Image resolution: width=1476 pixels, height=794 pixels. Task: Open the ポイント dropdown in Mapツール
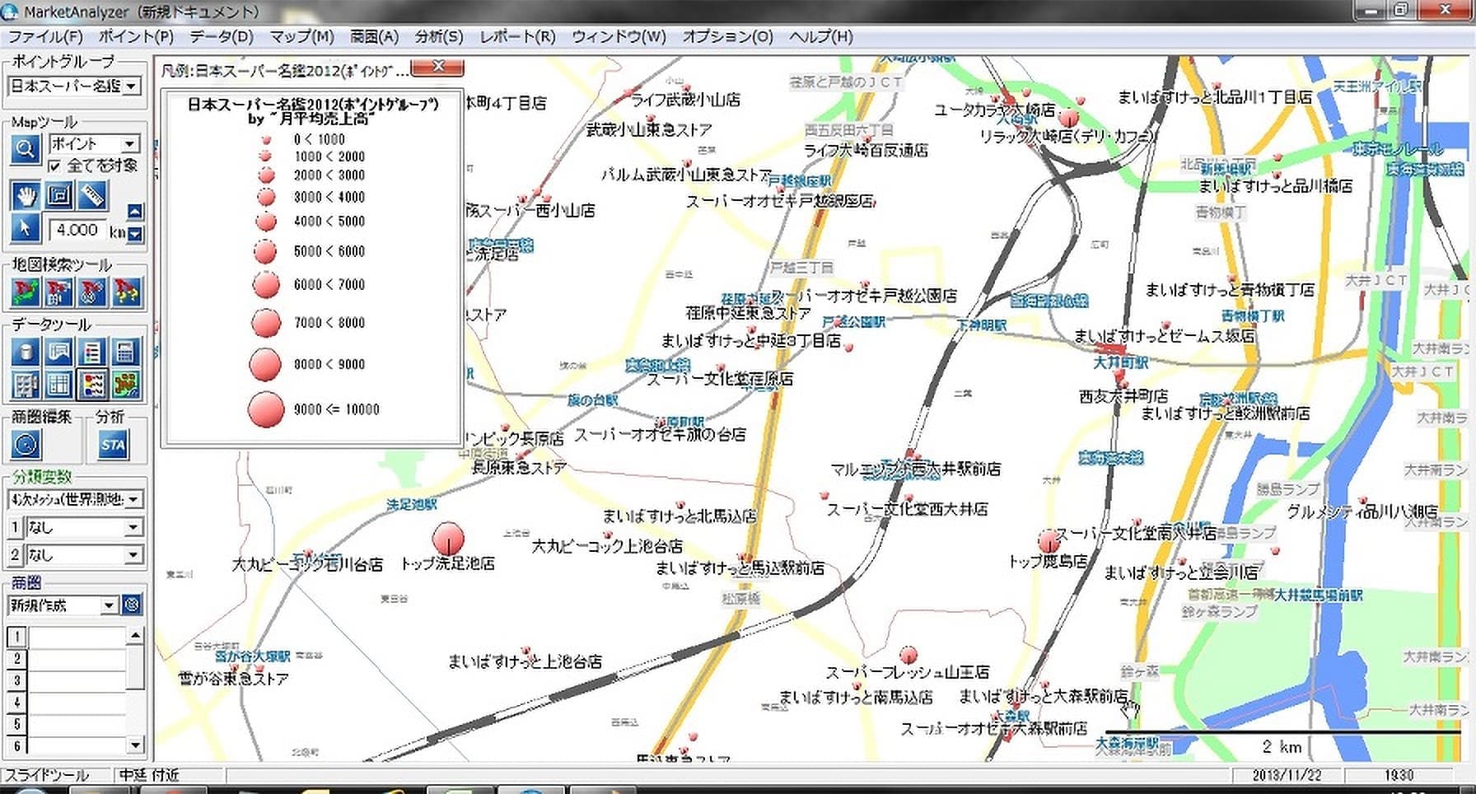click(x=94, y=143)
